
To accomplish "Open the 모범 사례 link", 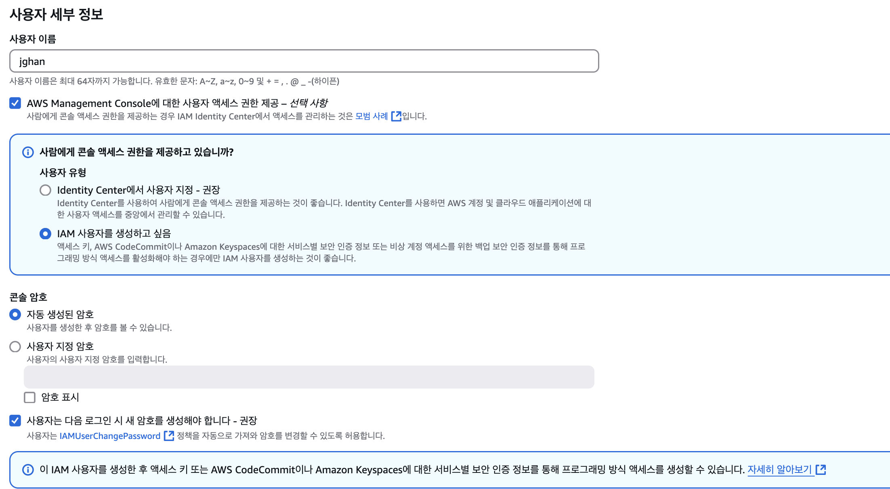I will (x=371, y=116).
